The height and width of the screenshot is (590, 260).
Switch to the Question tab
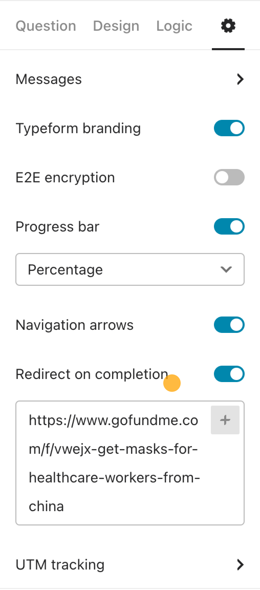(46, 26)
